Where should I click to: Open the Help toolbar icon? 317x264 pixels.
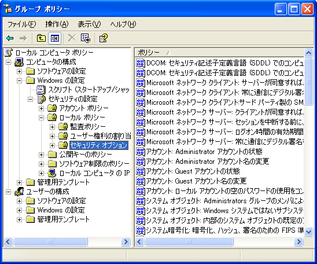(104, 38)
